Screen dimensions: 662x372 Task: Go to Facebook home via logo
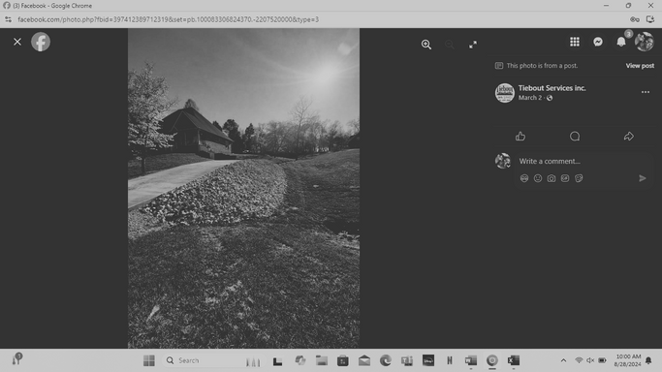[41, 42]
